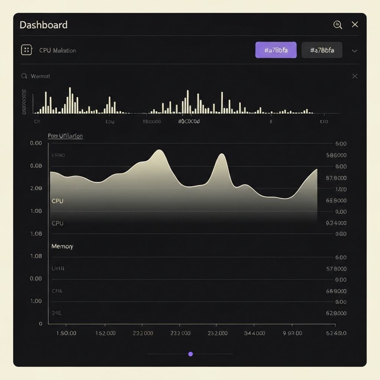
Task: Click the grid icon beside CPU Malation
Action: [x=27, y=50]
